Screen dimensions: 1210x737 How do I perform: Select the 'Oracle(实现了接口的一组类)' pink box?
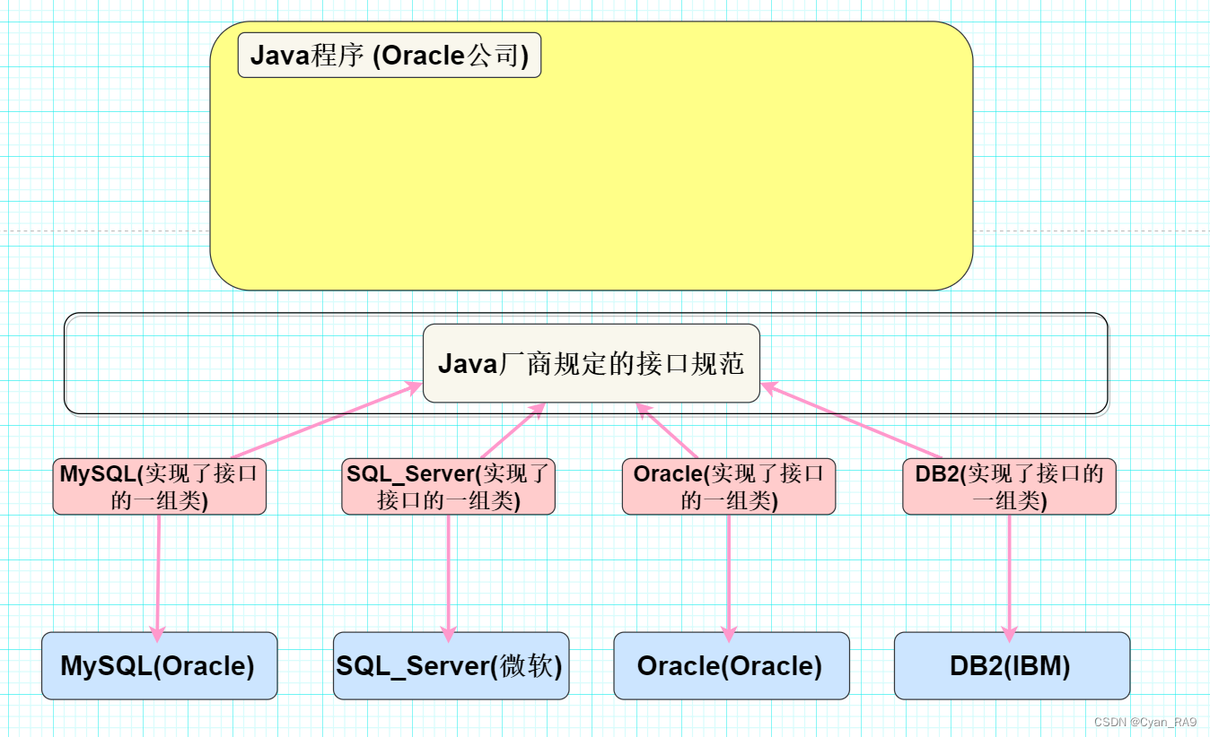pyautogui.click(x=729, y=487)
